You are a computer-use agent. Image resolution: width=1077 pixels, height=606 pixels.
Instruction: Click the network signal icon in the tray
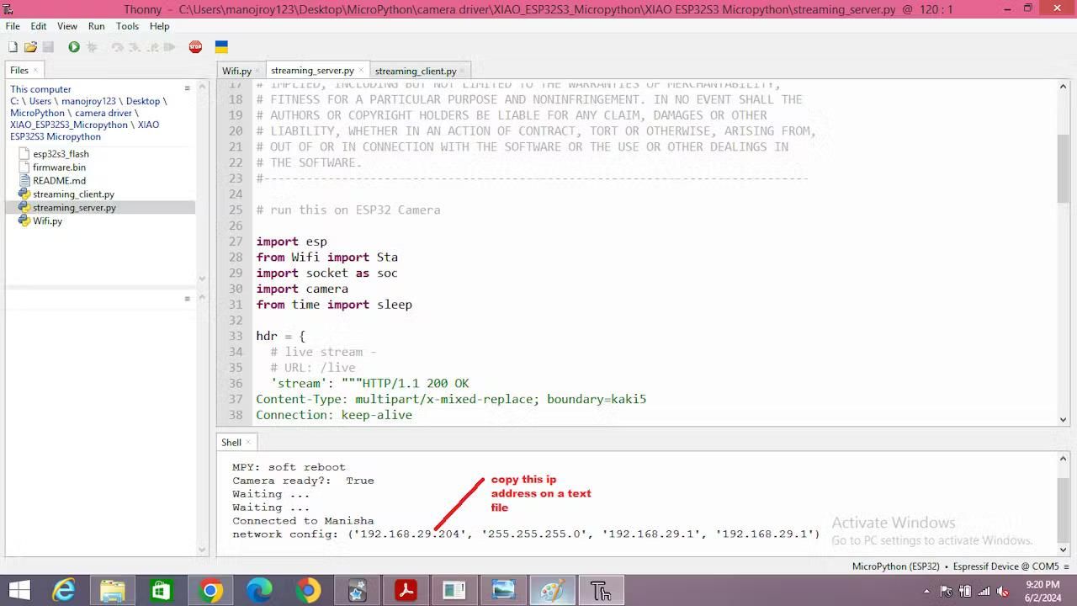tap(984, 591)
